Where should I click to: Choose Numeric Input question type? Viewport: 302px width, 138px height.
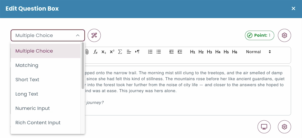46,108
